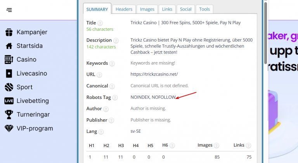Click 'Publisher is missing.' message
This screenshot has height=163, width=298.
[x=151, y=120]
